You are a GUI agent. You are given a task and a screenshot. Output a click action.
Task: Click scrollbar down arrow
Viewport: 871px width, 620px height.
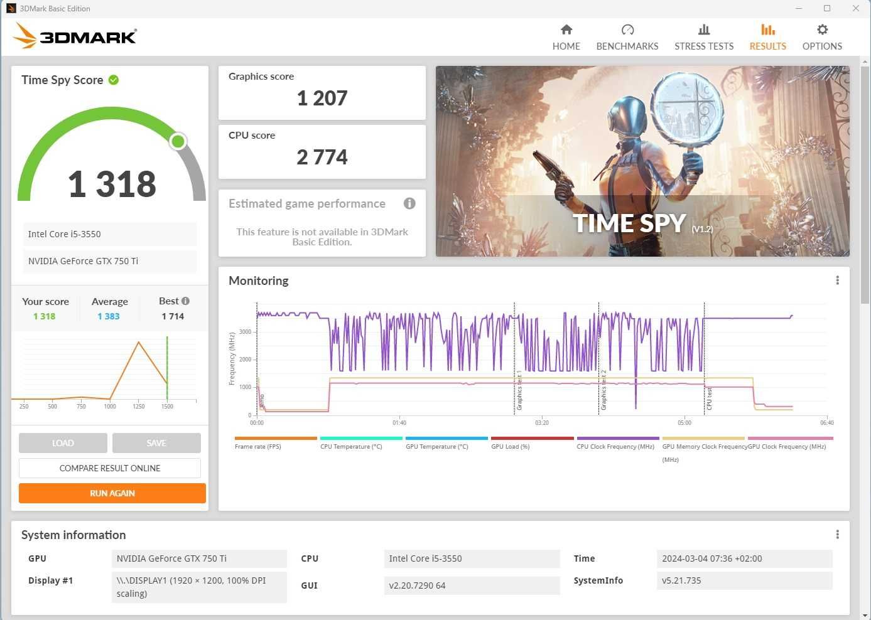[865, 615]
